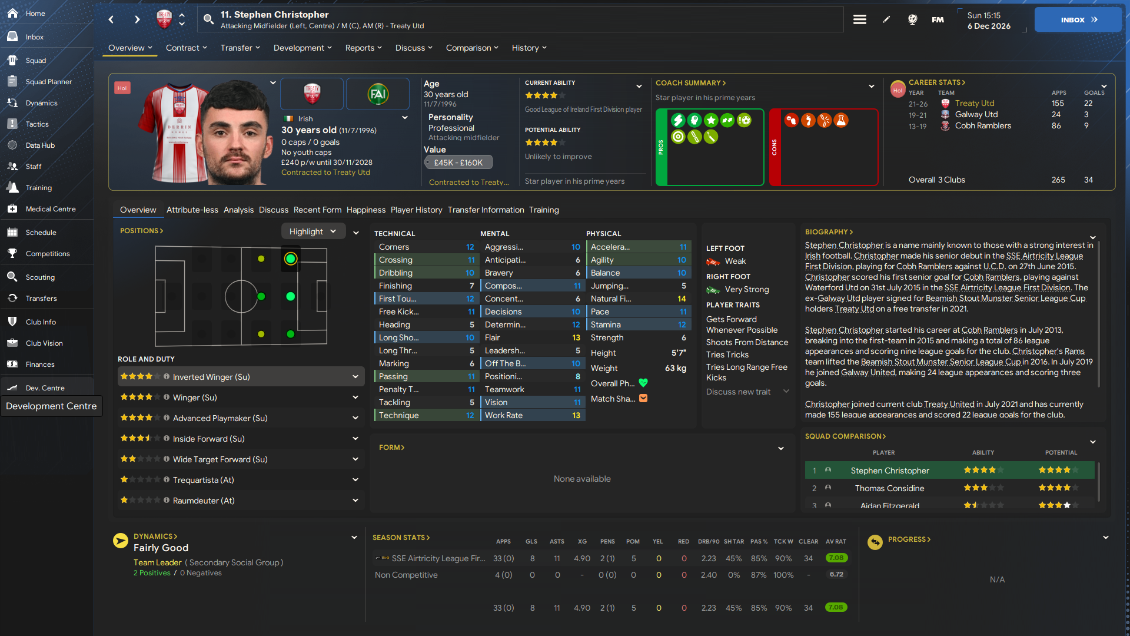Go back with the left arrow
This screenshot has height=636, width=1130.
pyautogui.click(x=111, y=19)
